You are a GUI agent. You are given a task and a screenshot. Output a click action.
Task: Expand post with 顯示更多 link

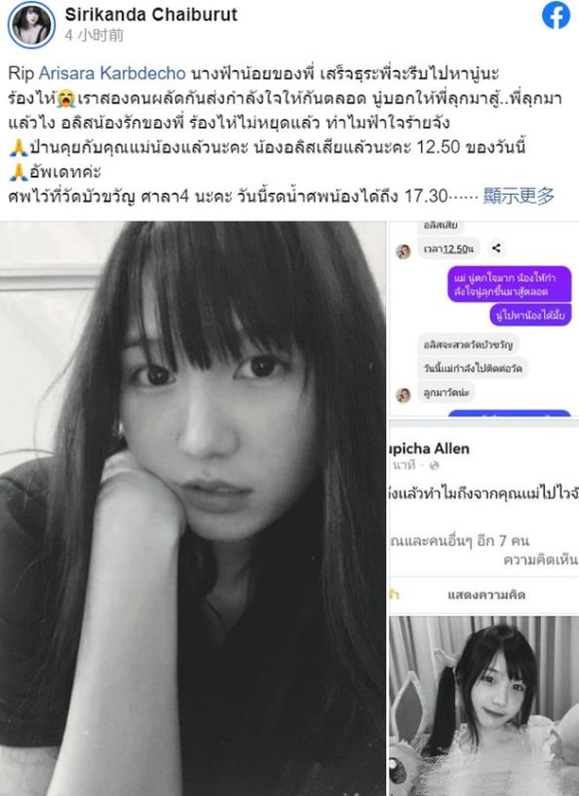519,195
